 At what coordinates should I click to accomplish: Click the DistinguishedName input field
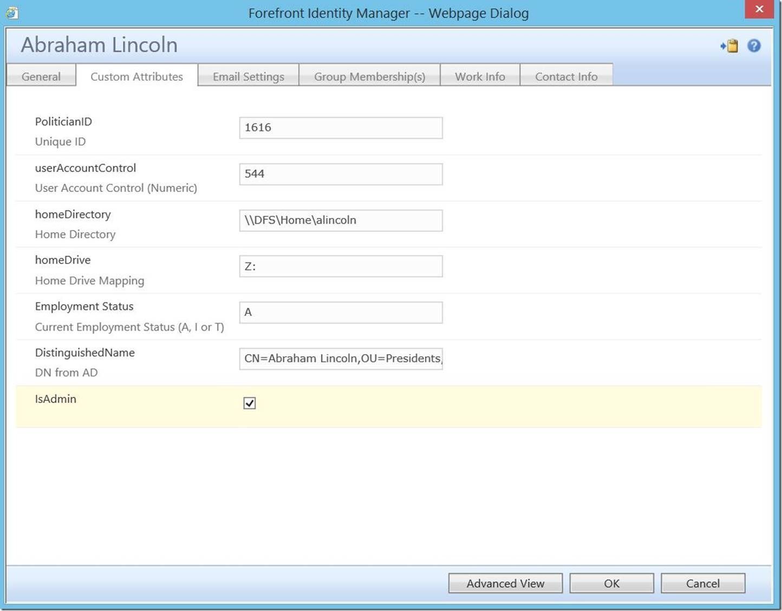(341, 359)
